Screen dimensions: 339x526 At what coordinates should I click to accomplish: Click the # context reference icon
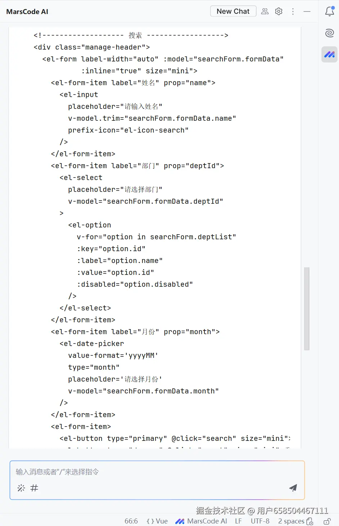[34, 488]
